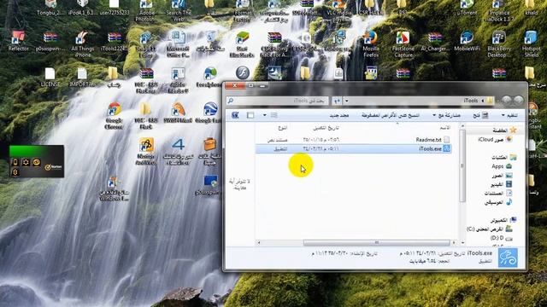Open the Google Earth desktop shortcut
The image size is (547, 307).
[x=209, y=113]
